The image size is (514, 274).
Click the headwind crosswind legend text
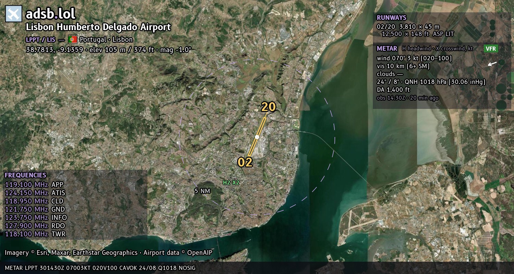438,49
